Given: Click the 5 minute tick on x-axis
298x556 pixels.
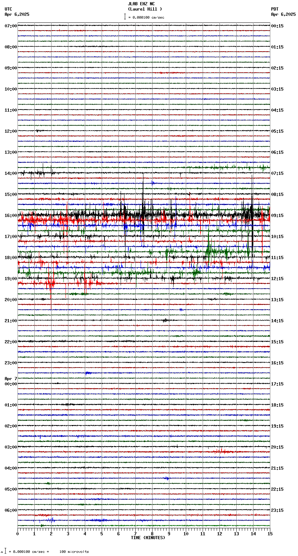Looking at the screenshot, I should 102,534.
